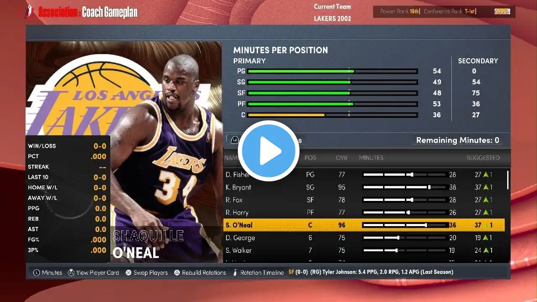Click the PCT .000 value
This screenshot has height=302, width=537.
pos(99,156)
